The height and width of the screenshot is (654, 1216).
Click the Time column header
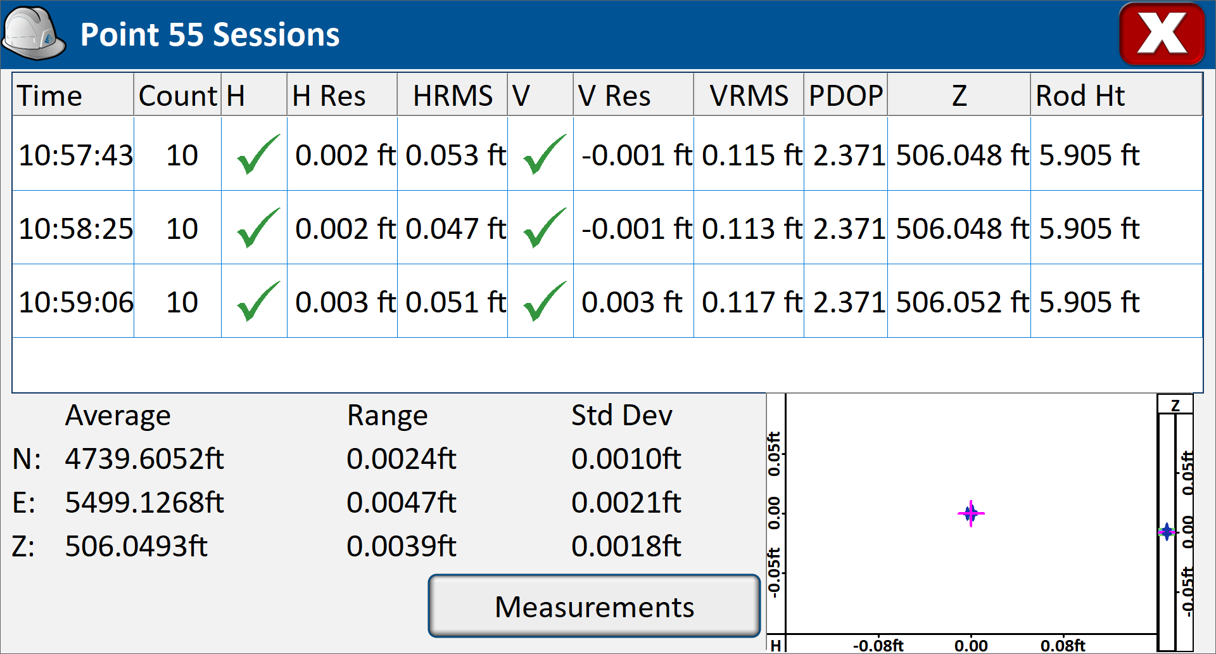(73, 95)
